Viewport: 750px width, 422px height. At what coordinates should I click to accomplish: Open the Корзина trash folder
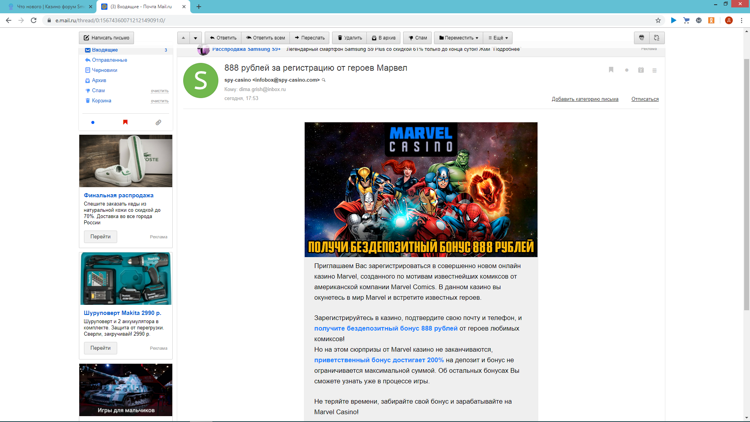pyautogui.click(x=102, y=101)
